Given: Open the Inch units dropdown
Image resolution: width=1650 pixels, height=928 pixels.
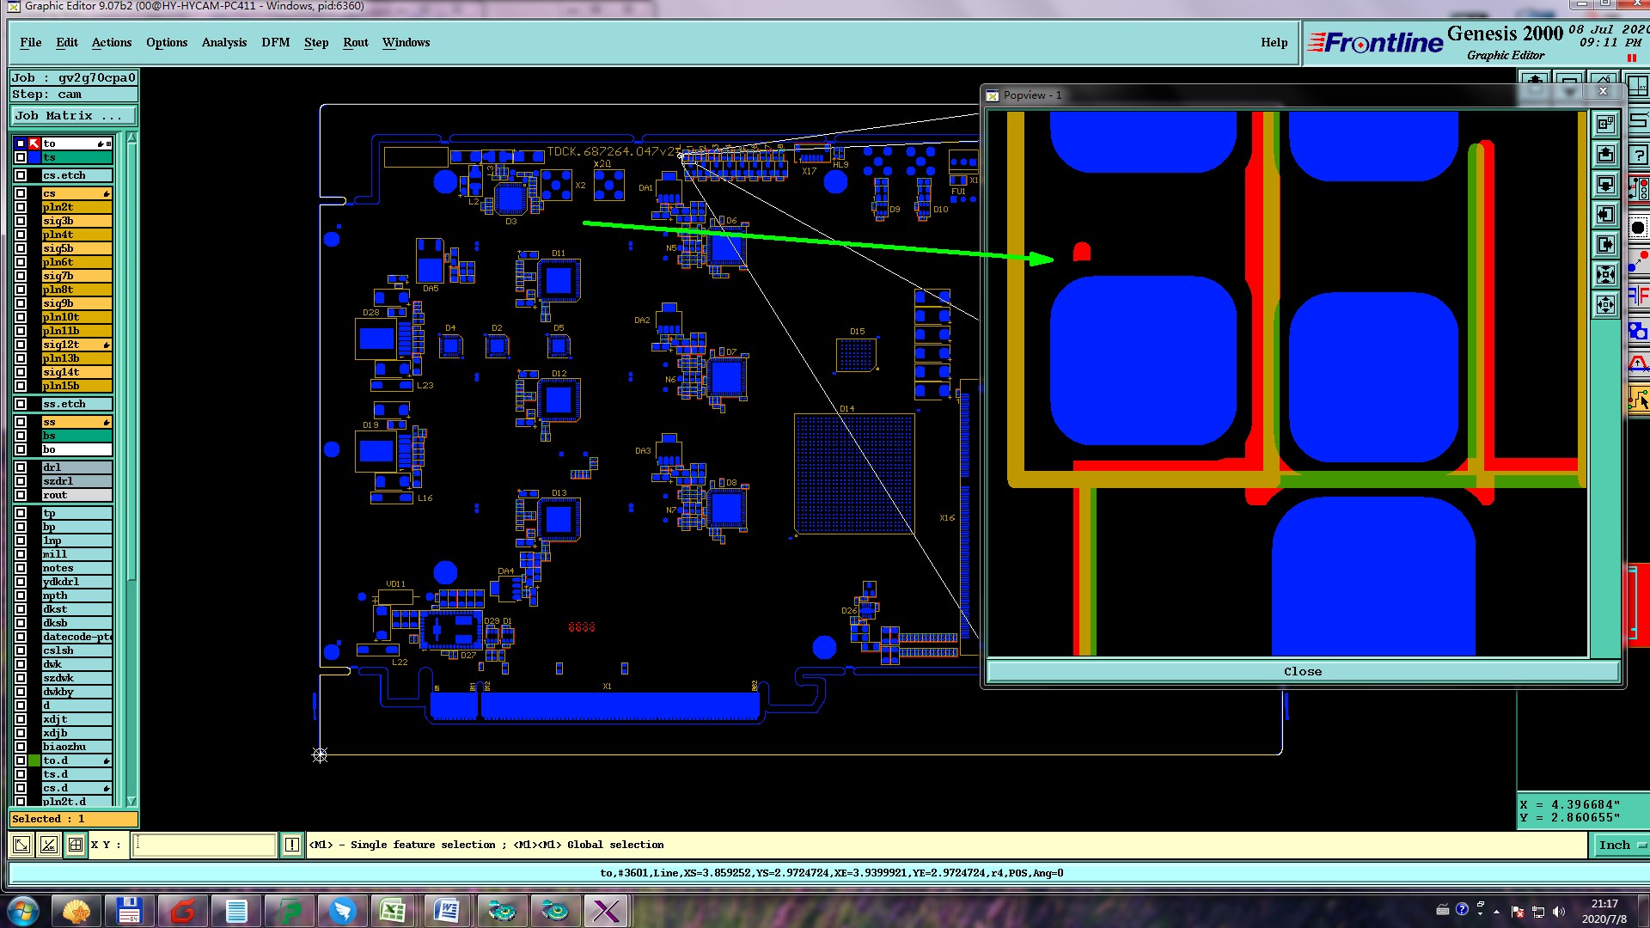Looking at the screenshot, I should point(1621,846).
